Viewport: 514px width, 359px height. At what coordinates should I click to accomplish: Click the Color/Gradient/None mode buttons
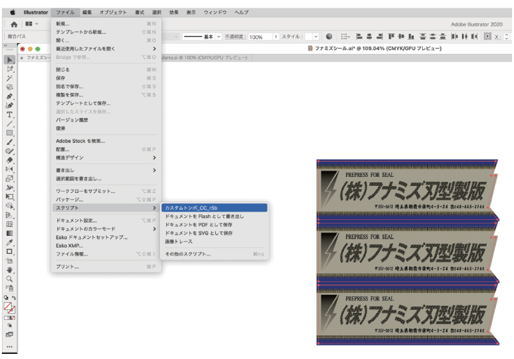[x=10, y=318]
